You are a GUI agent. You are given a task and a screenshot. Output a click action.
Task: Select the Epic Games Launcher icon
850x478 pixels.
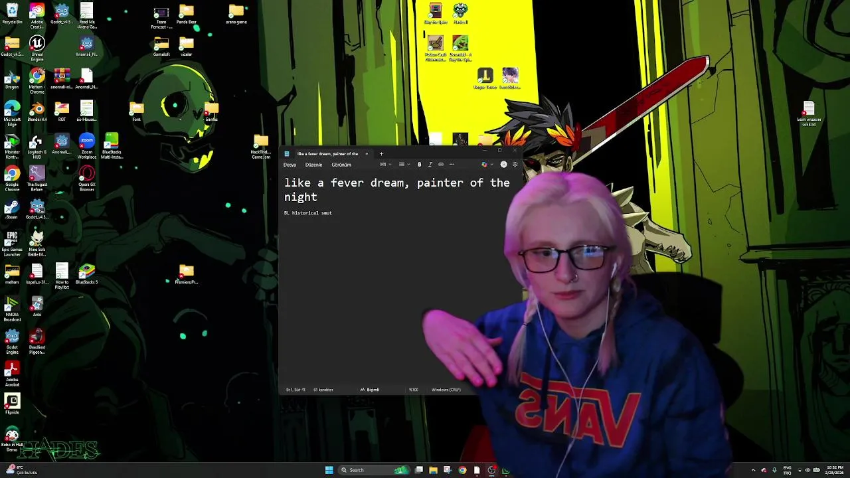(12, 244)
